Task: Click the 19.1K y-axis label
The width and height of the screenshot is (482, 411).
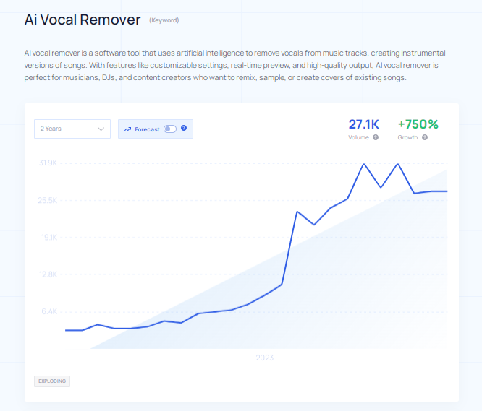Action: tap(48, 238)
